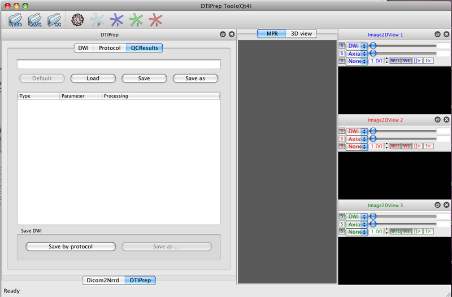
Task: Toggle W/L button in Image2DView 1
Action: pyautogui.click(x=395, y=60)
